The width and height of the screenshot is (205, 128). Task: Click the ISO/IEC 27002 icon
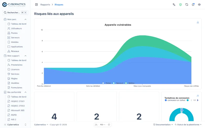tap(9, 106)
